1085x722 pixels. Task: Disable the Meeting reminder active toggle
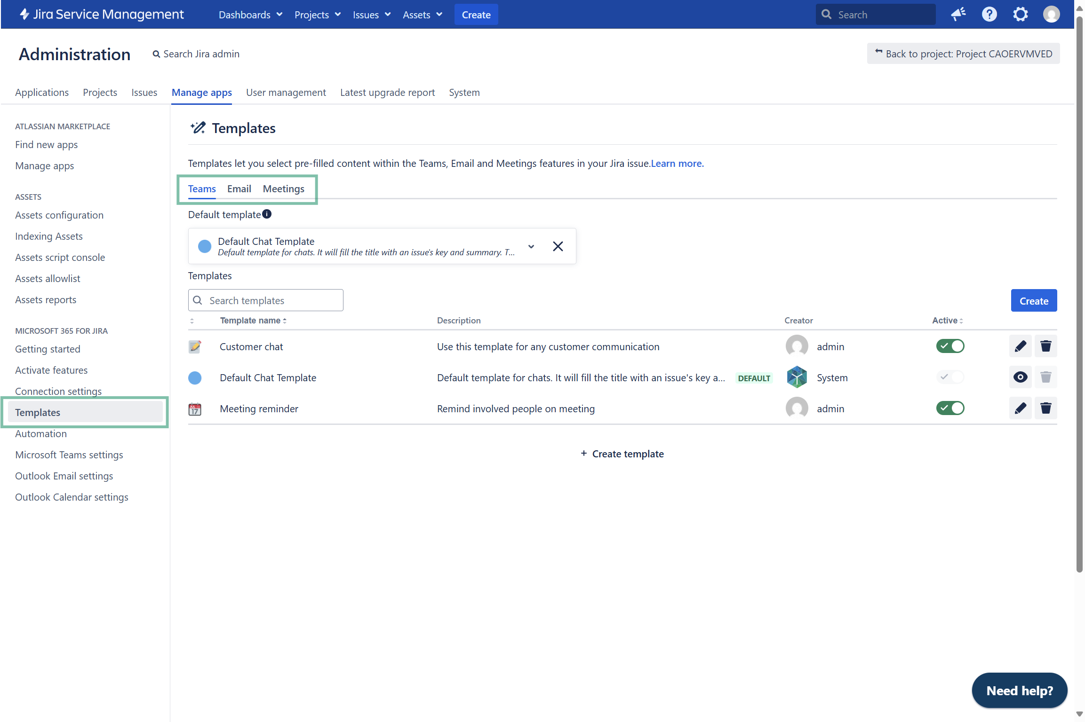pos(950,408)
